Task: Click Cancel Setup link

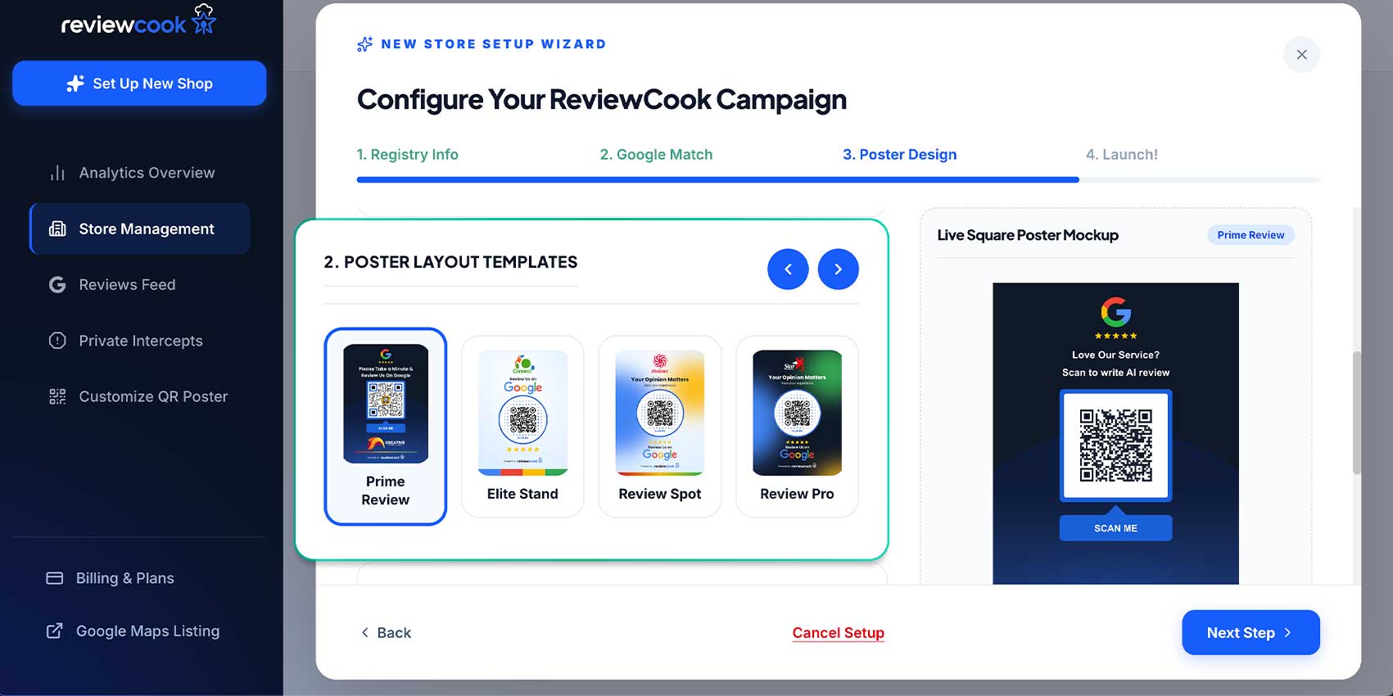Action: click(839, 633)
